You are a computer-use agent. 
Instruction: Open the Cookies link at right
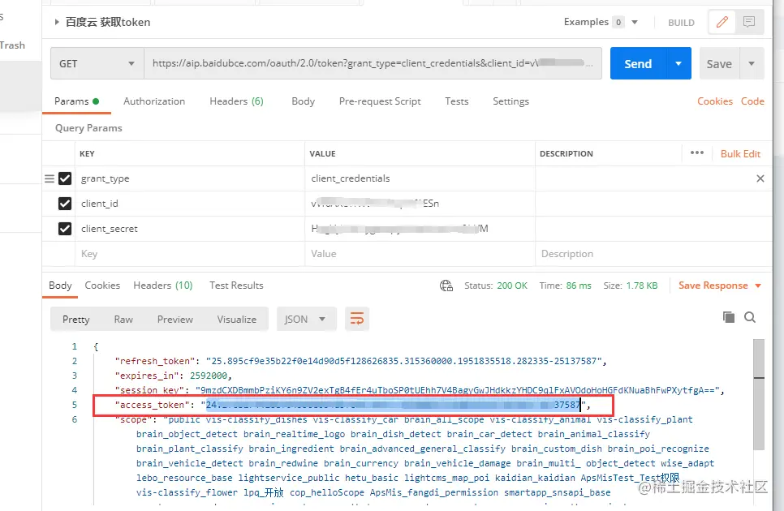pos(714,101)
